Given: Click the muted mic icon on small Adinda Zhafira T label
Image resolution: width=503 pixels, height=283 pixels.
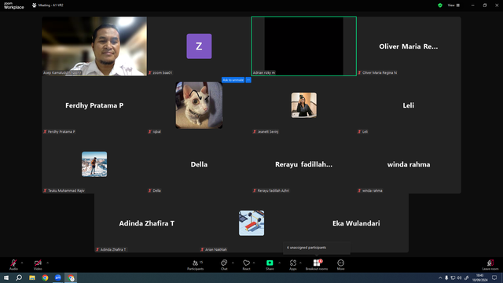Looking at the screenshot, I should [x=97, y=250].
